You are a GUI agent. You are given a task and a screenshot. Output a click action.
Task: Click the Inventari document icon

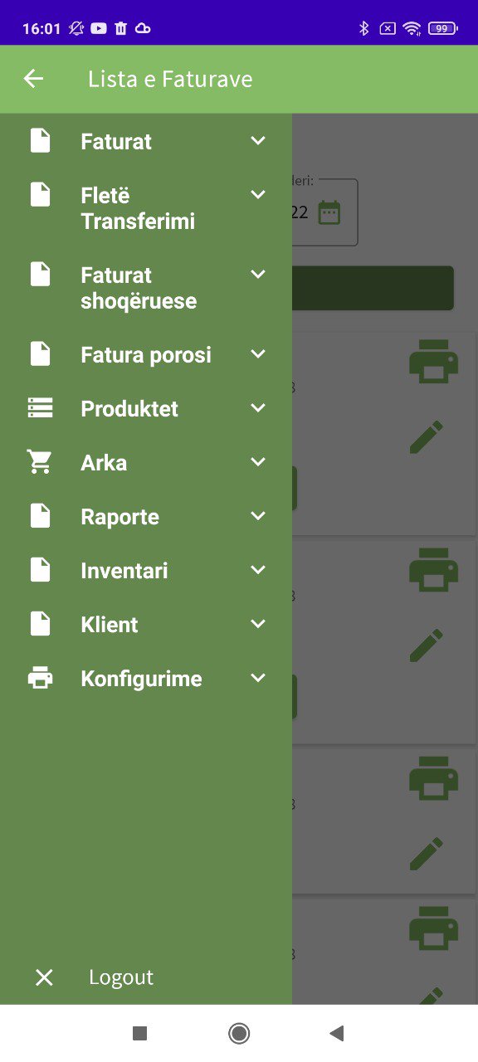coord(40,570)
